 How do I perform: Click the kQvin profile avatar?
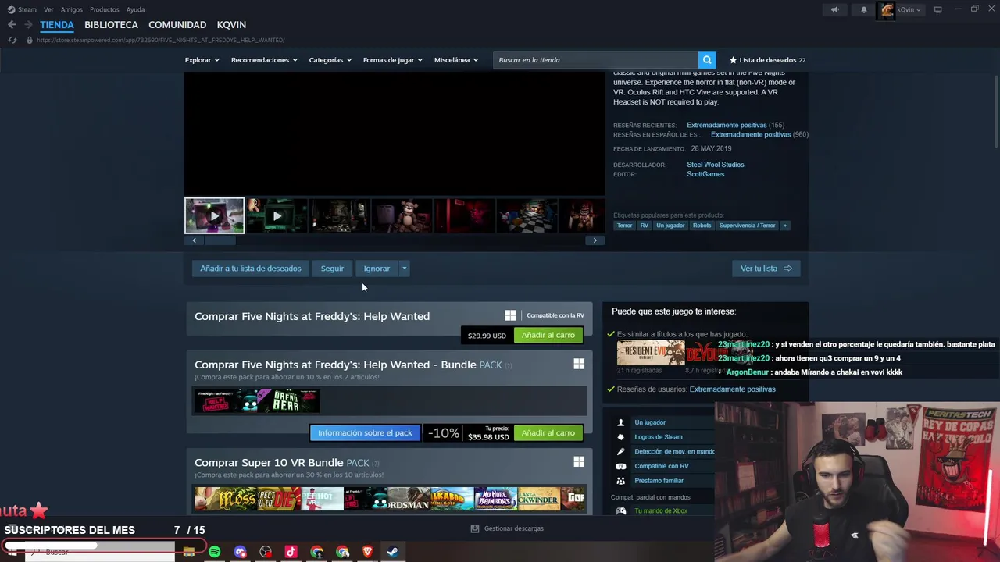pos(887,10)
